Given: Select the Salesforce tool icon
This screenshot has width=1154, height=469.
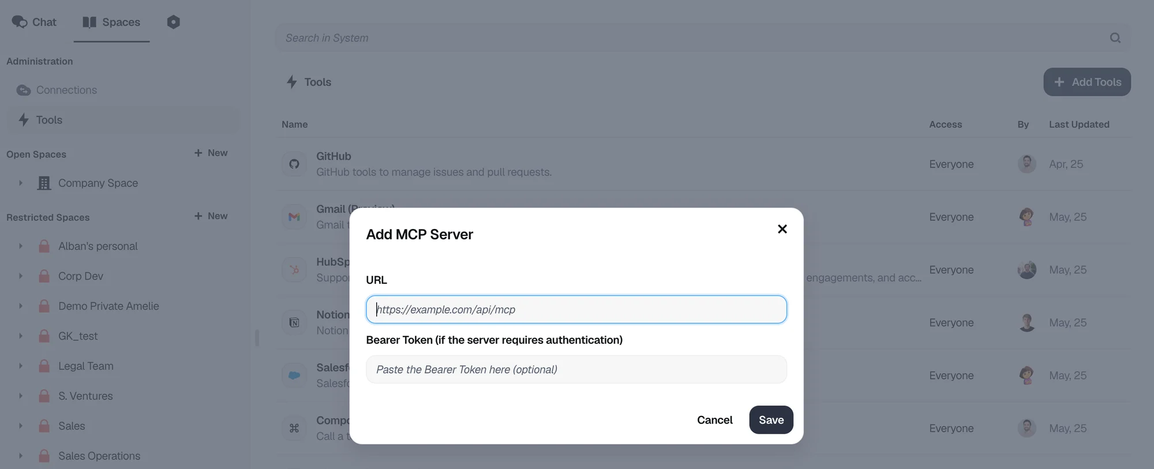Looking at the screenshot, I should coord(294,375).
